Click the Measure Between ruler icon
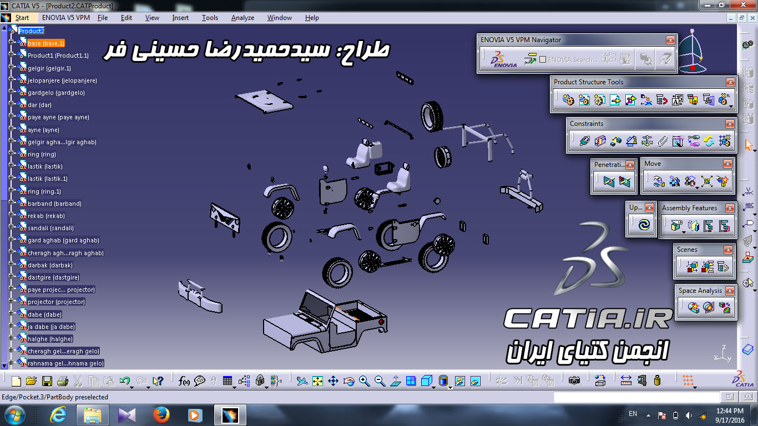The width and height of the screenshot is (758, 426). (x=626, y=381)
